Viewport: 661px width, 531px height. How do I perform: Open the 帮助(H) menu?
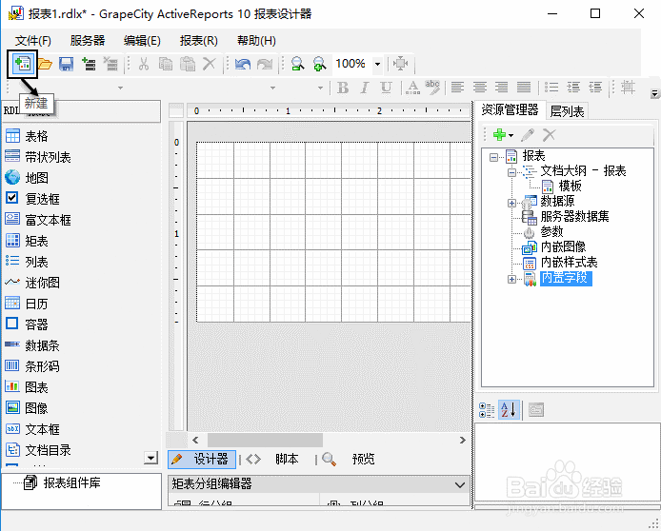(x=256, y=41)
